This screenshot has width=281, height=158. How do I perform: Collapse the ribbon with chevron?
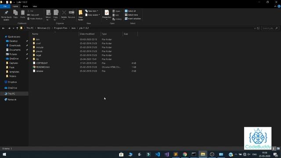275,6
